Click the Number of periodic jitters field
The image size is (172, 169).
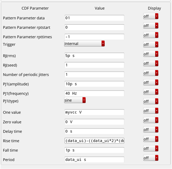click(x=94, y=74)
